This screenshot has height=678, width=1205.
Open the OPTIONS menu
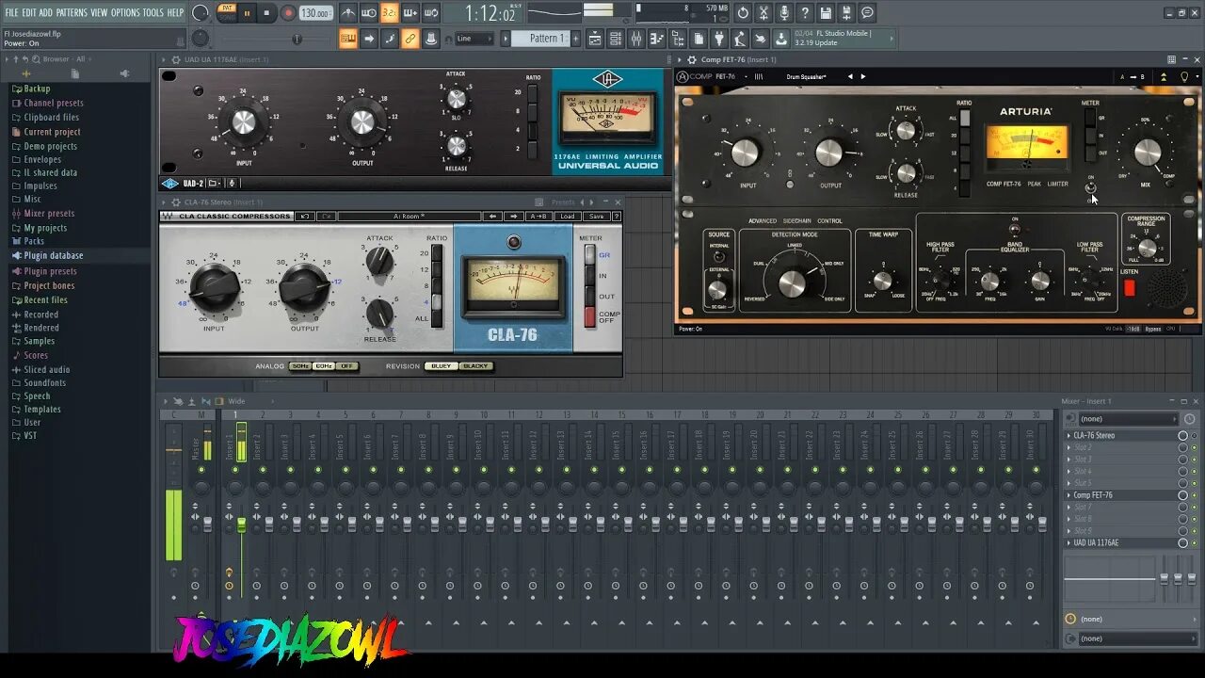[x=125, y=12]
